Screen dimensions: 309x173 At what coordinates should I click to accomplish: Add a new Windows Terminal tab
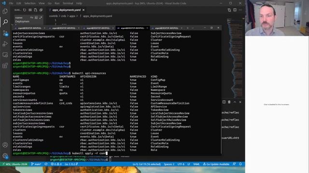click(x=188, y=28)
